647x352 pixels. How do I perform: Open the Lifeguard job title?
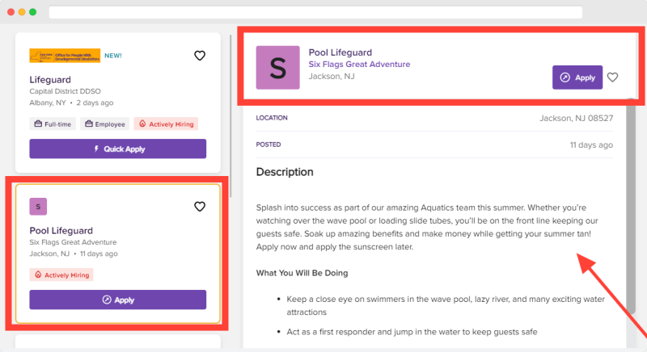[x=50, y=79]
